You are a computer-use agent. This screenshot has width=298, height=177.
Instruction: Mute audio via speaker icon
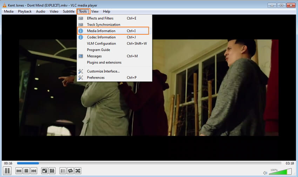[265, 173]
